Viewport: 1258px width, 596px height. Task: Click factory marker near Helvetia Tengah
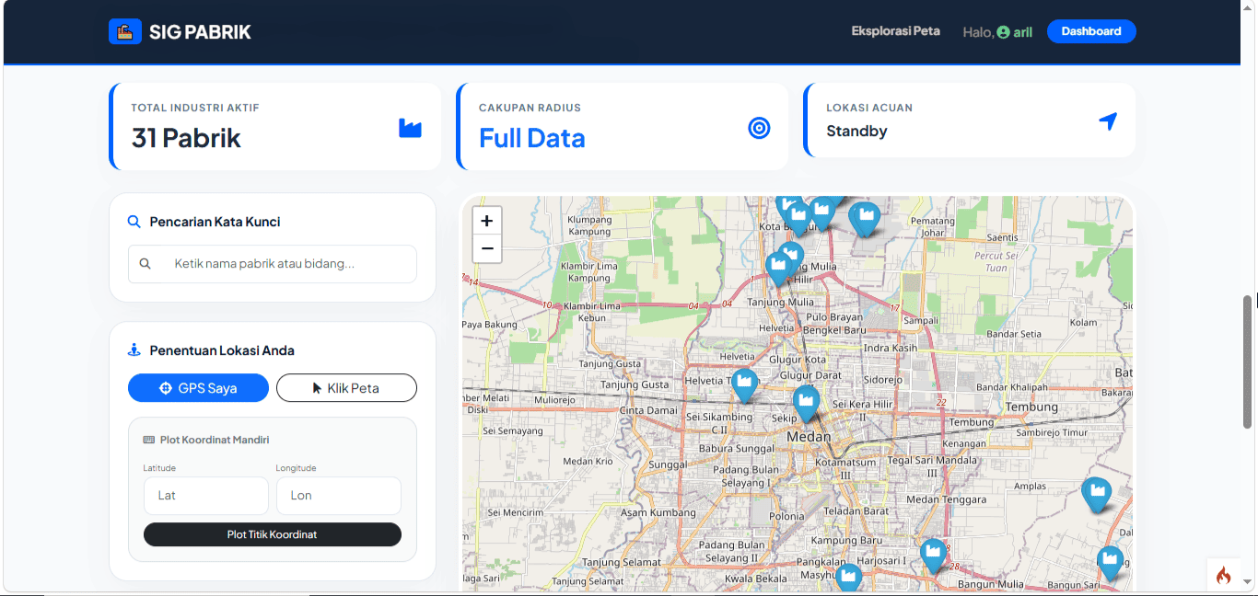(744, 384)
